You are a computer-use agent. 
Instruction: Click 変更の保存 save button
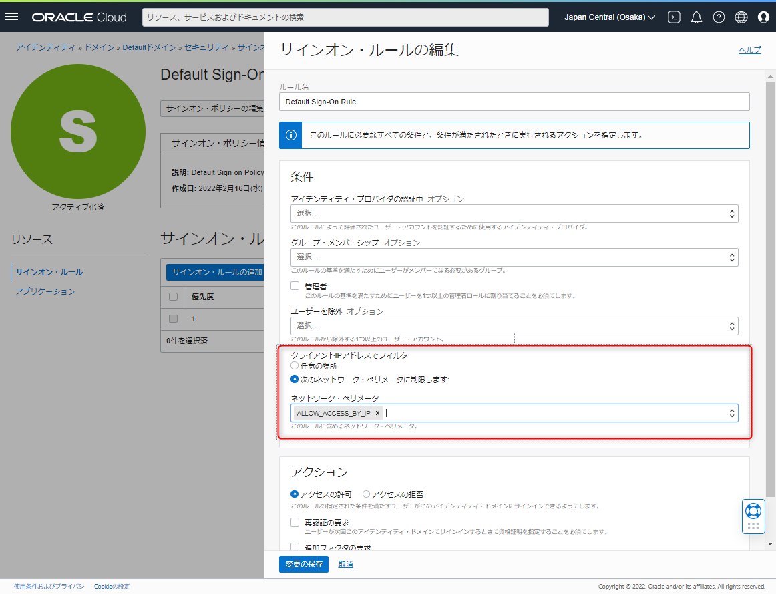(304, 564)
